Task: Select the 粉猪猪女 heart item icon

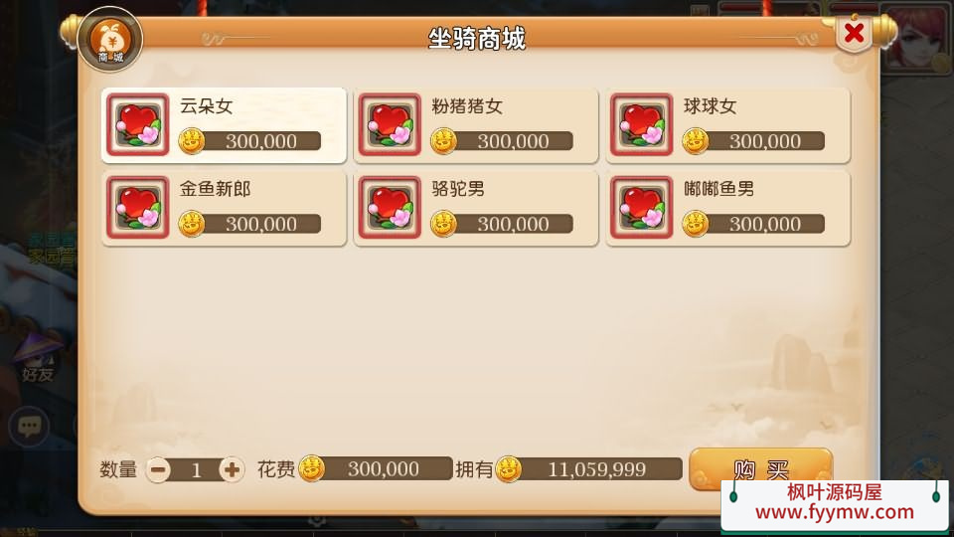Action: (390, 125)
